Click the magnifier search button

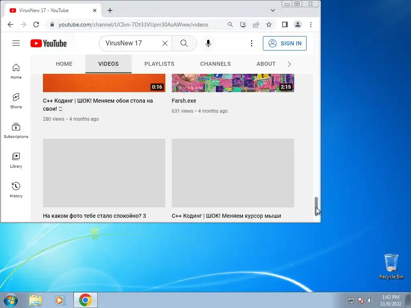pos(184,43)
